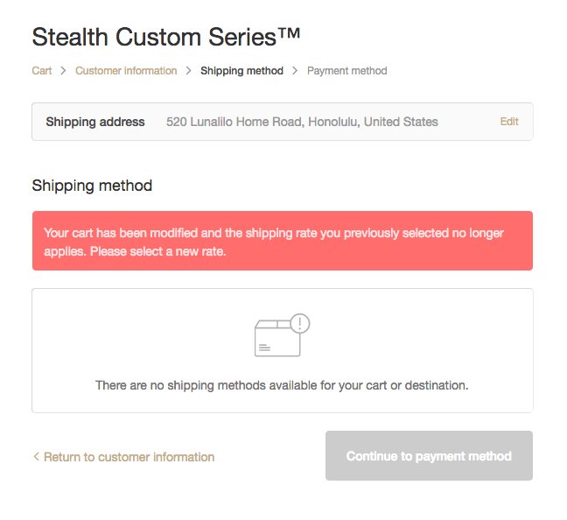Select the Payment method breadcrumb step

tap(347, 71)
